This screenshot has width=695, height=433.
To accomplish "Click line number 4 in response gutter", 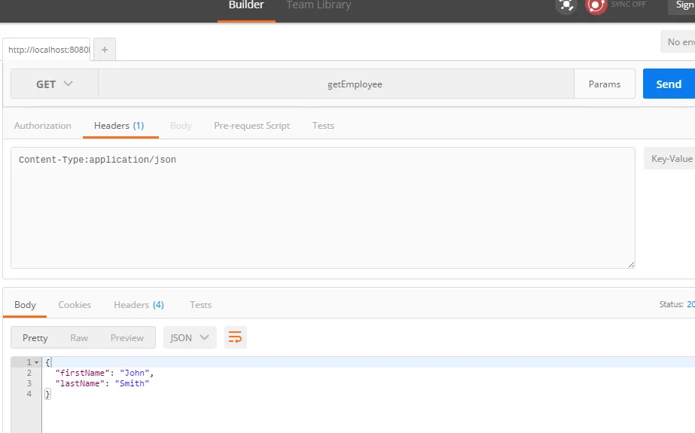I will click(x=29, y=394).
